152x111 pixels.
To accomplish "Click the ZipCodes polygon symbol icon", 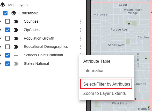I will 16,30.
